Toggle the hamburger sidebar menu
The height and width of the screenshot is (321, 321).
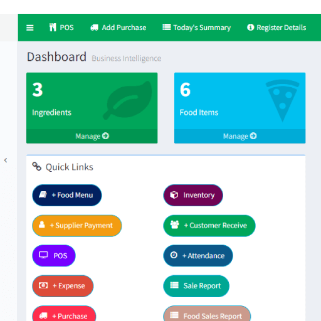tap(30, 28)
